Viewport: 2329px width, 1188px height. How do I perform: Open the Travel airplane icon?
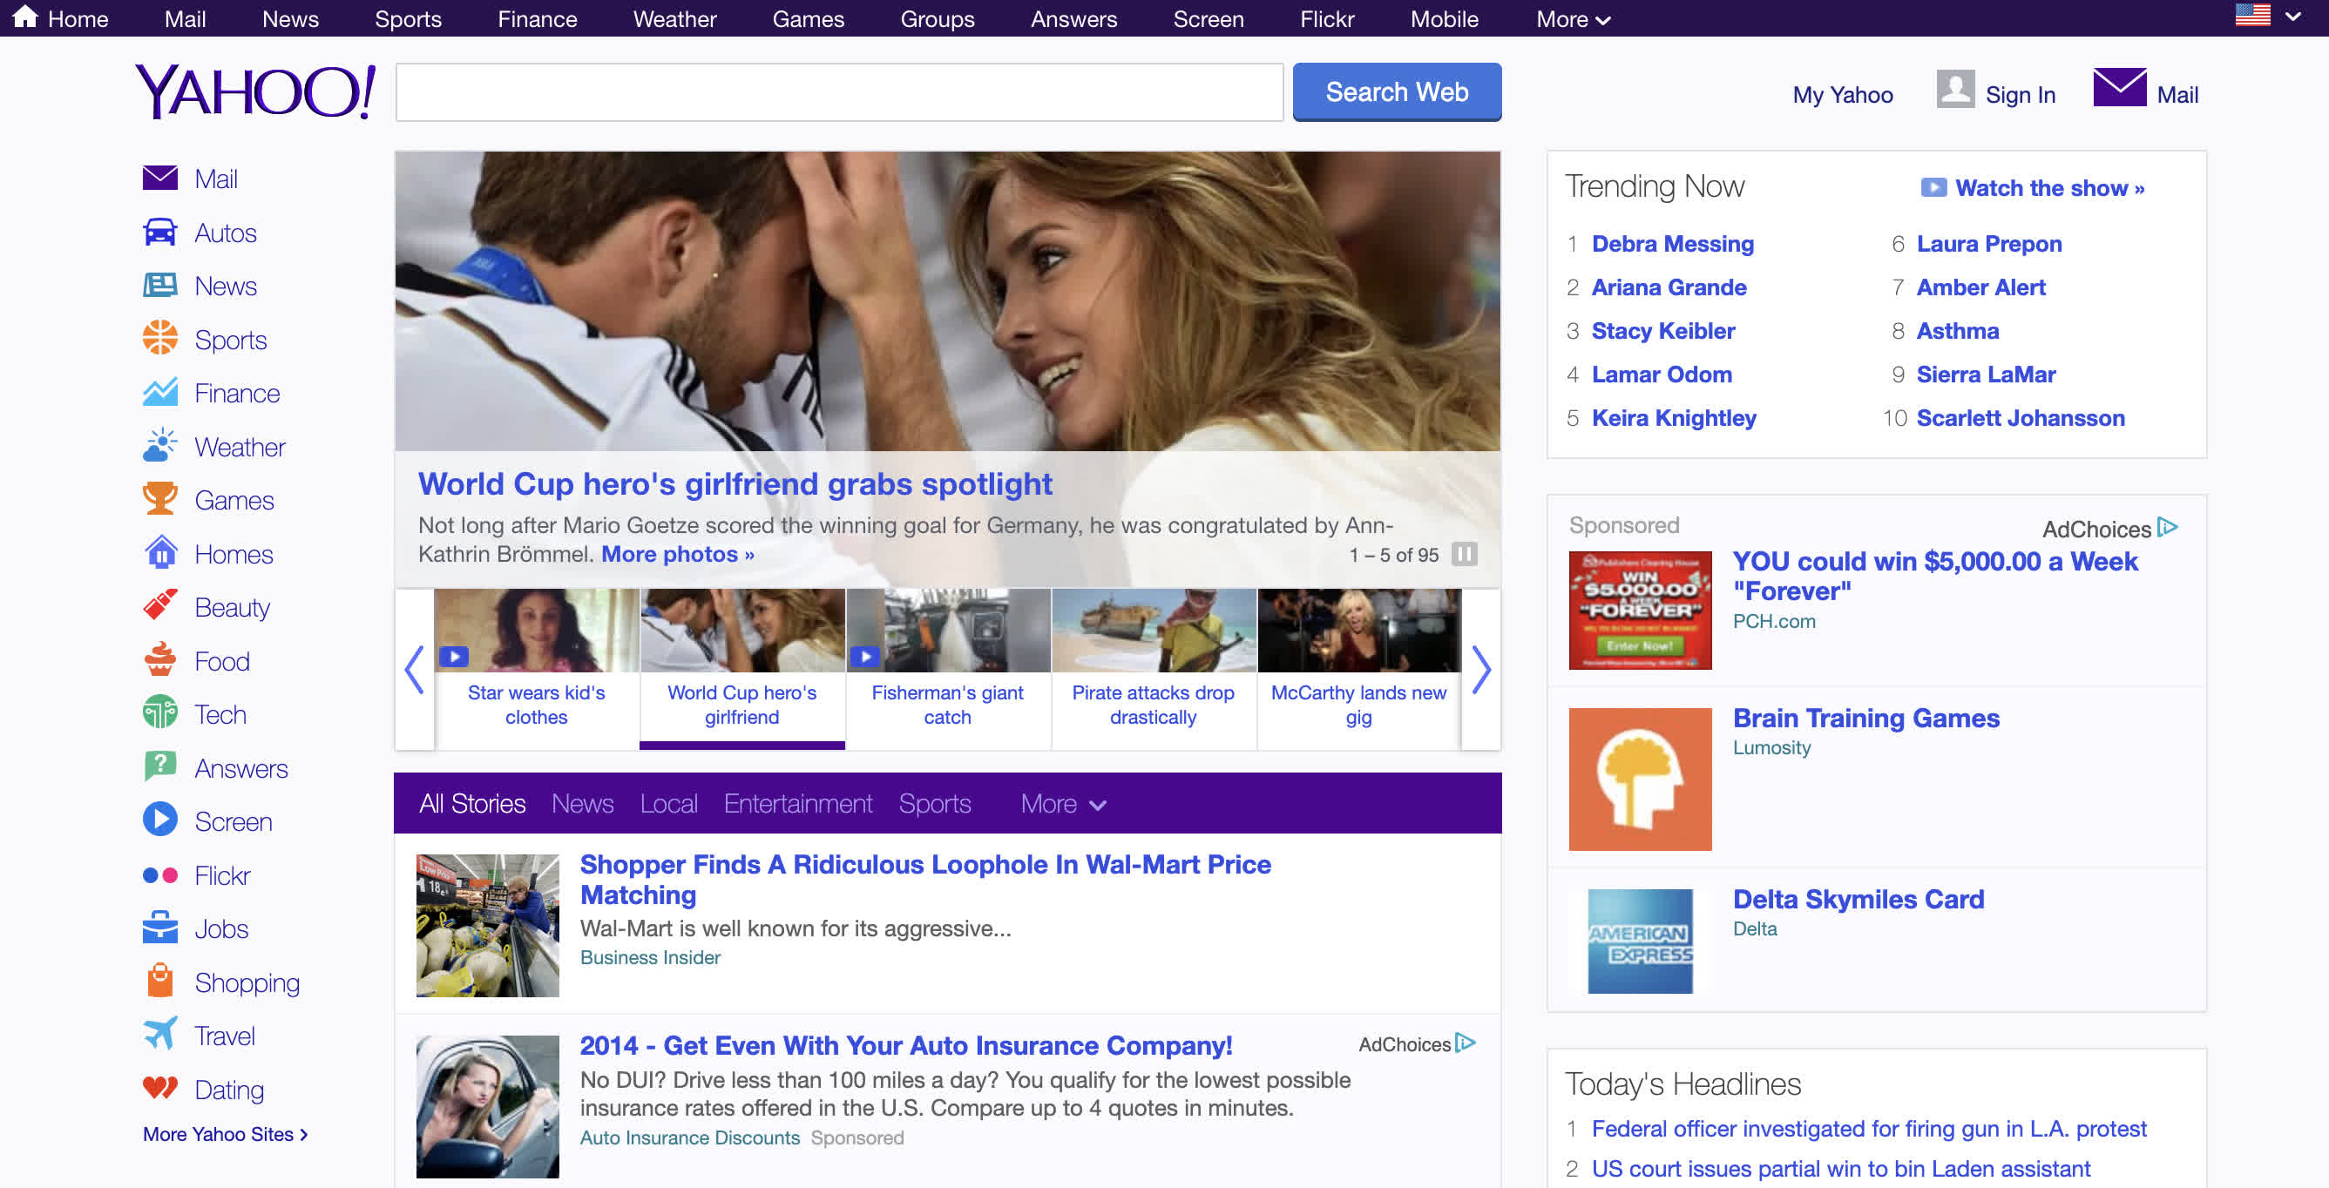160,1034
